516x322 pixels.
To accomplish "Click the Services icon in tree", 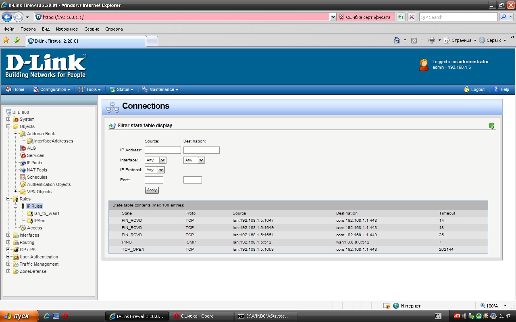I will (23, 155).
